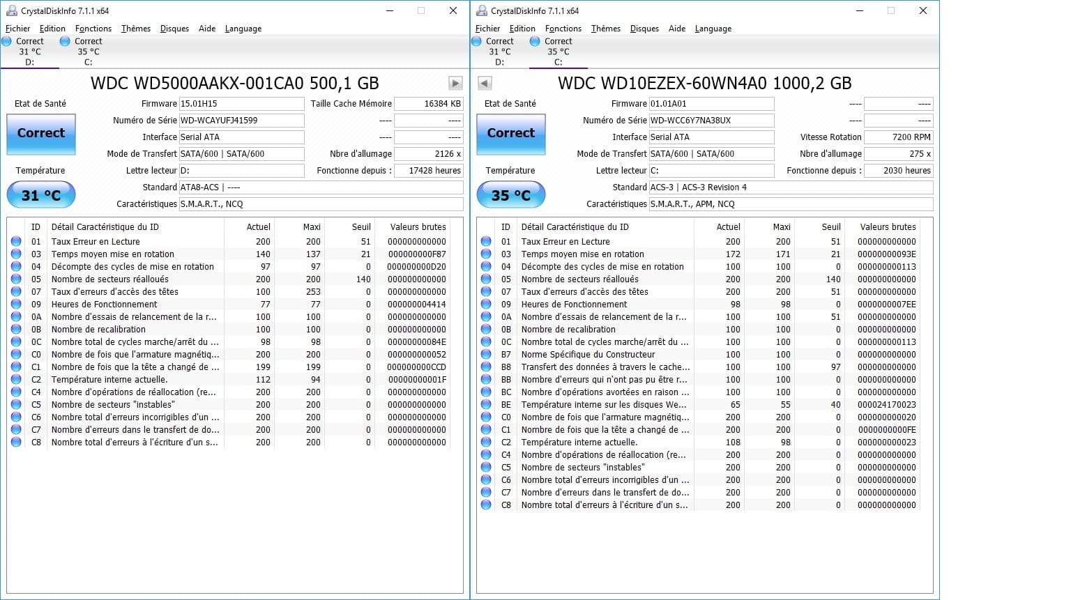The image size is (1071, 600).
Task: Click status orb for attribute BB in right window
Action: click(486, 379)
